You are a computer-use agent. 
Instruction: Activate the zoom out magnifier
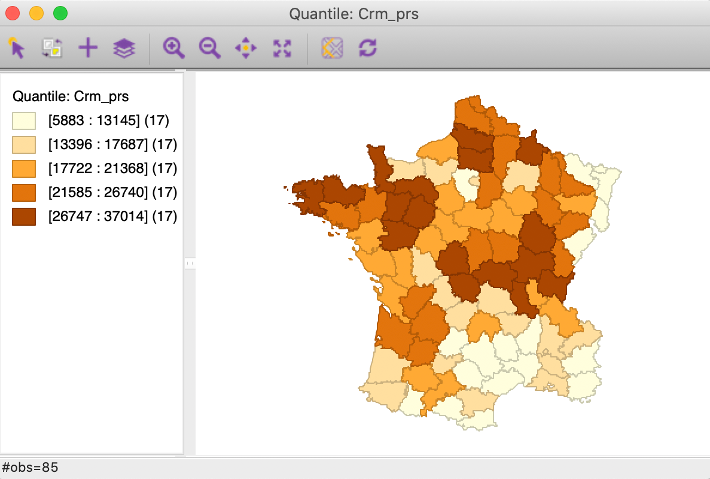(209, 48)
